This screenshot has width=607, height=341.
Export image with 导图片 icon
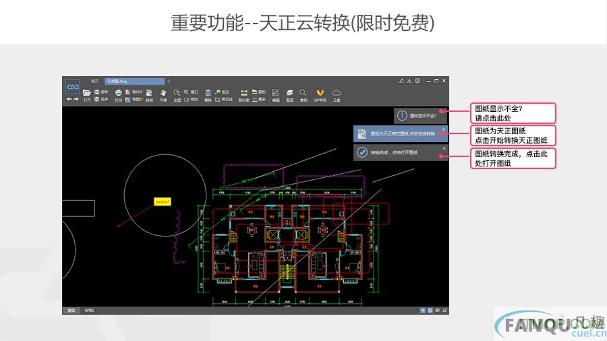coord(134,99)
